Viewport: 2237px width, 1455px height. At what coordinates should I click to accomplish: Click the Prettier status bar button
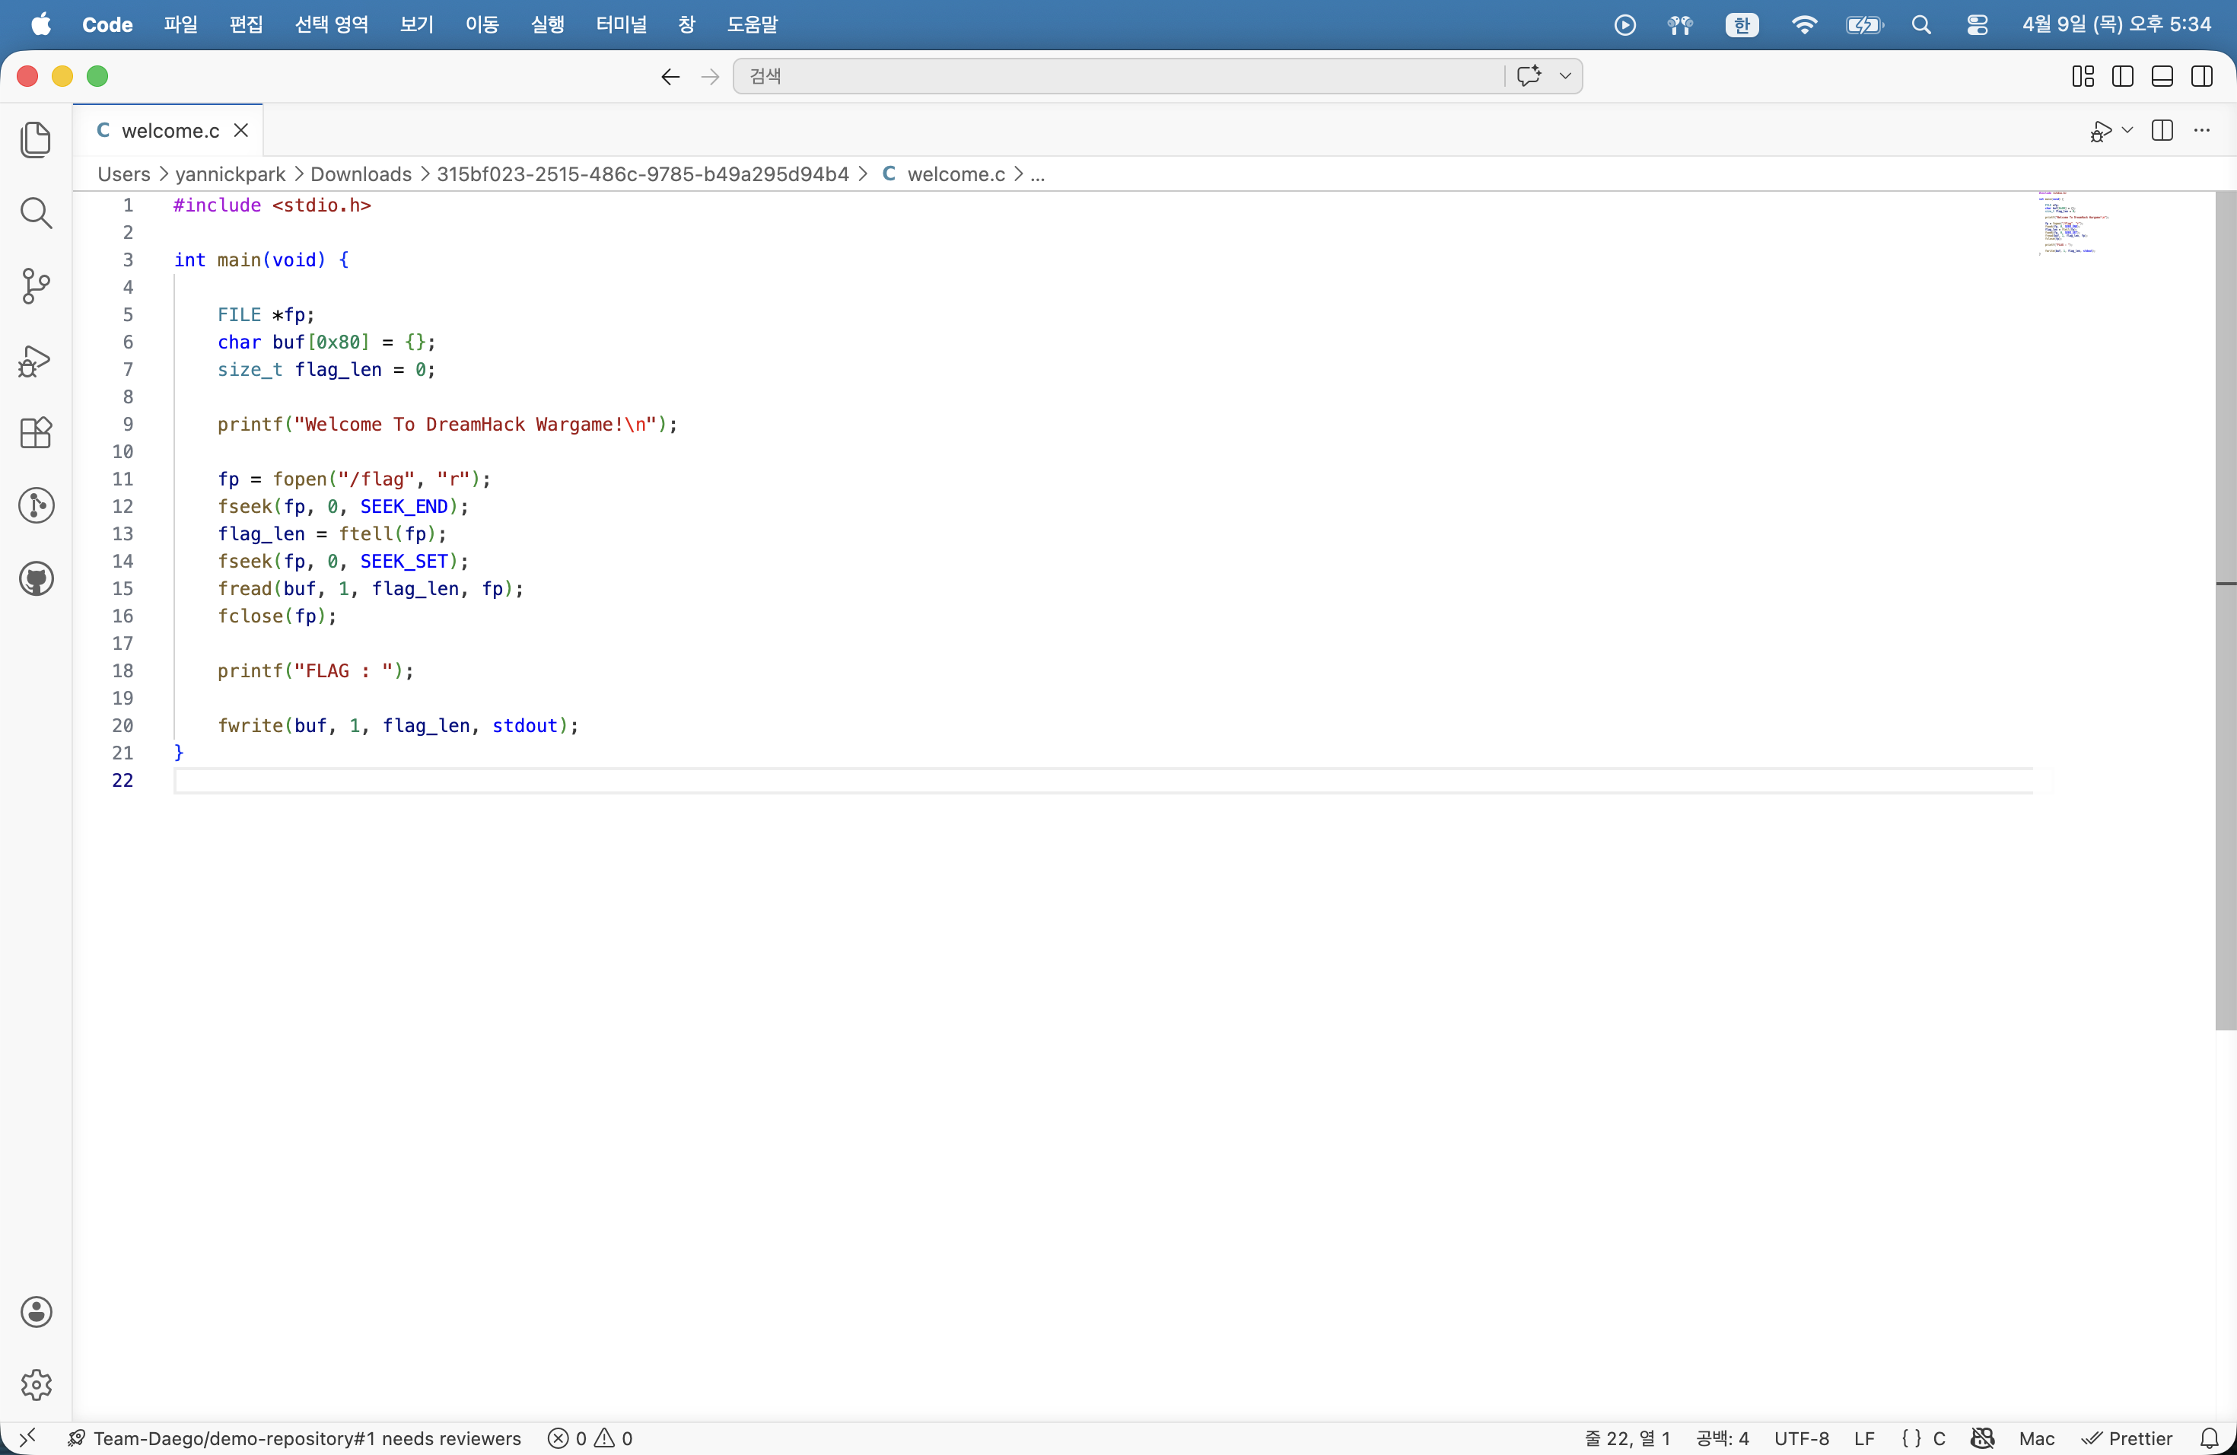click(x=2127, y=1438)
